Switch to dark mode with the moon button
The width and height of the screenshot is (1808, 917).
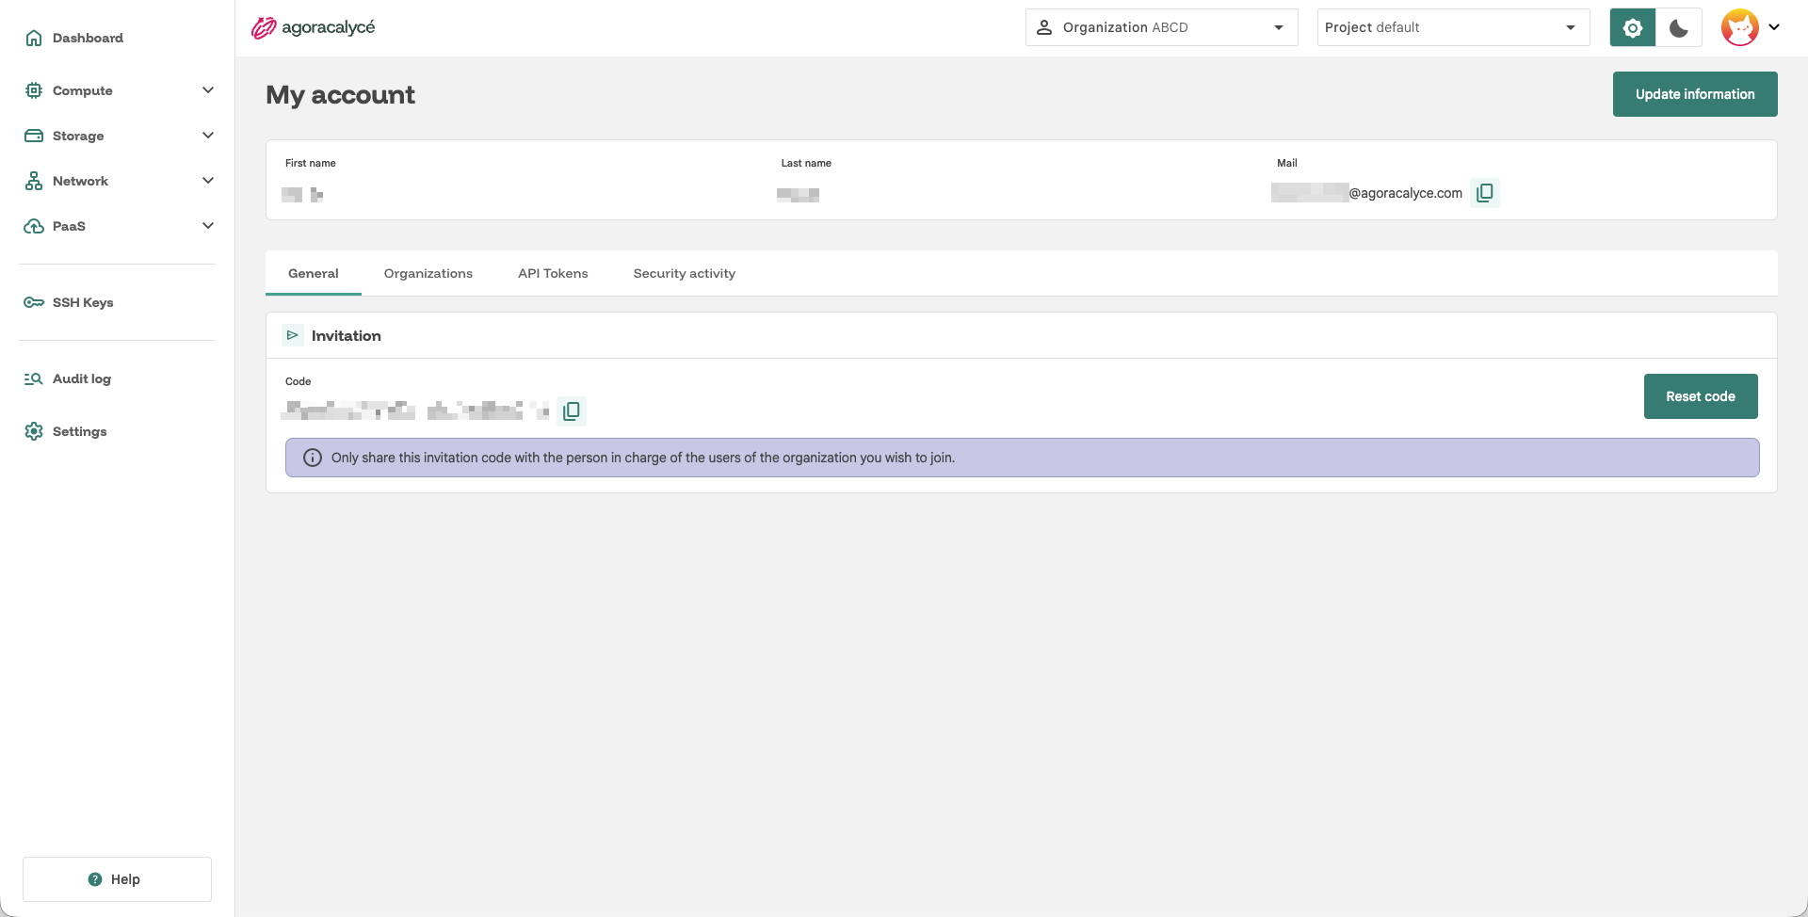click(1679, 27)
